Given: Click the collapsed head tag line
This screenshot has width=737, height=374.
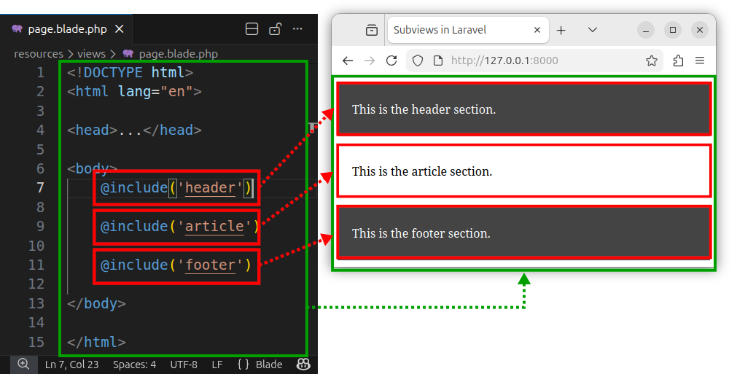Looking at the screenshot, I should [134, 130].
